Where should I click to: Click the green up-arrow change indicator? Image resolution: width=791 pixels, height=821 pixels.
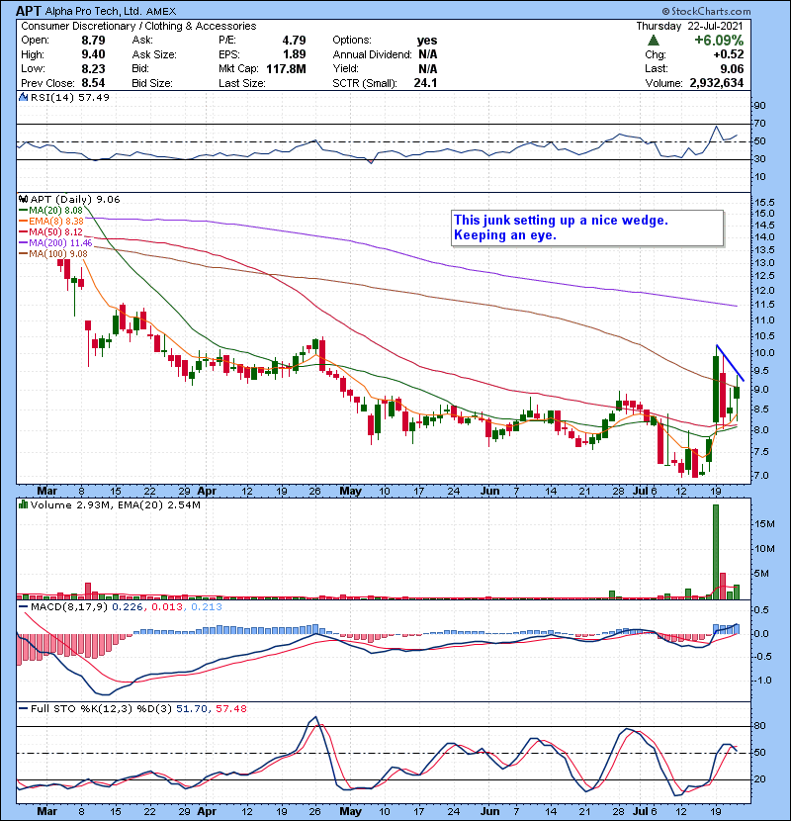click(653, 41)
